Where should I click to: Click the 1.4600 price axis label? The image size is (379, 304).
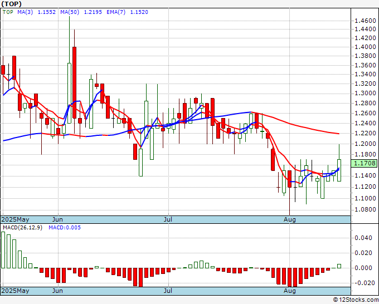point(365,21)
